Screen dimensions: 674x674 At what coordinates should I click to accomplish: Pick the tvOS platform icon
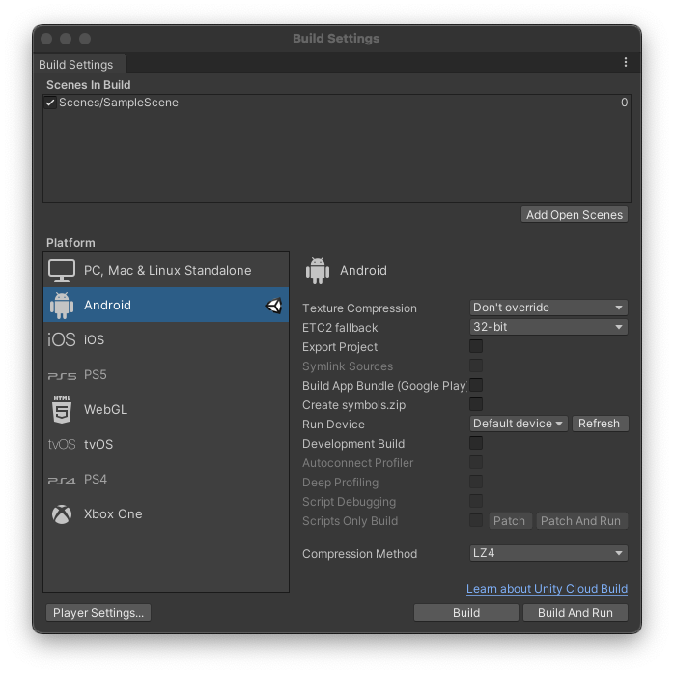[62, 445]
